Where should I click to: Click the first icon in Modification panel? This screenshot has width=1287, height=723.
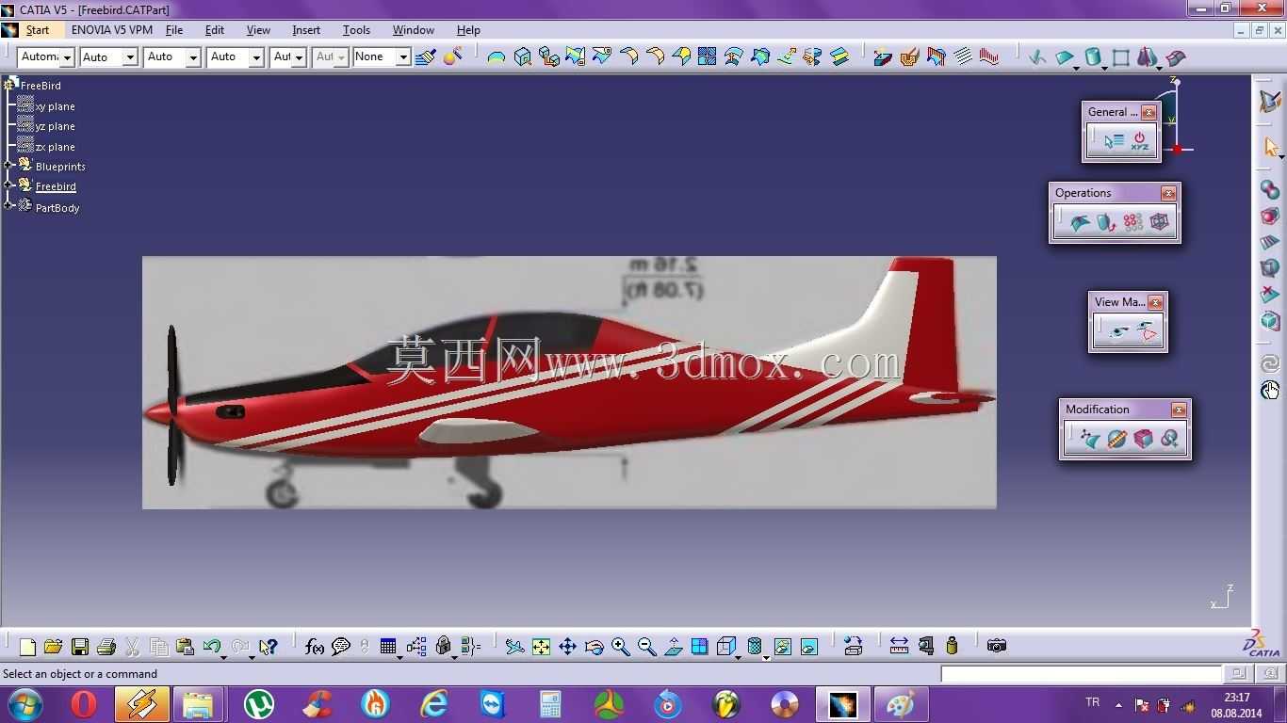(1090, 439)
